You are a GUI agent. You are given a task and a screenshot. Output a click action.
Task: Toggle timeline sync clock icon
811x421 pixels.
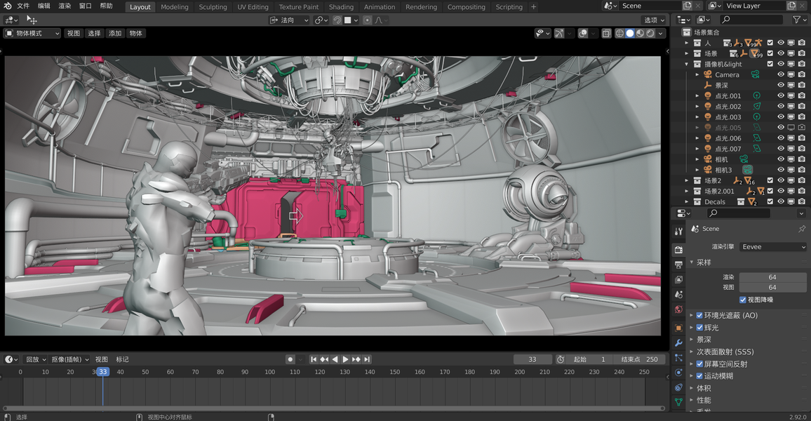tap(560, 359)
